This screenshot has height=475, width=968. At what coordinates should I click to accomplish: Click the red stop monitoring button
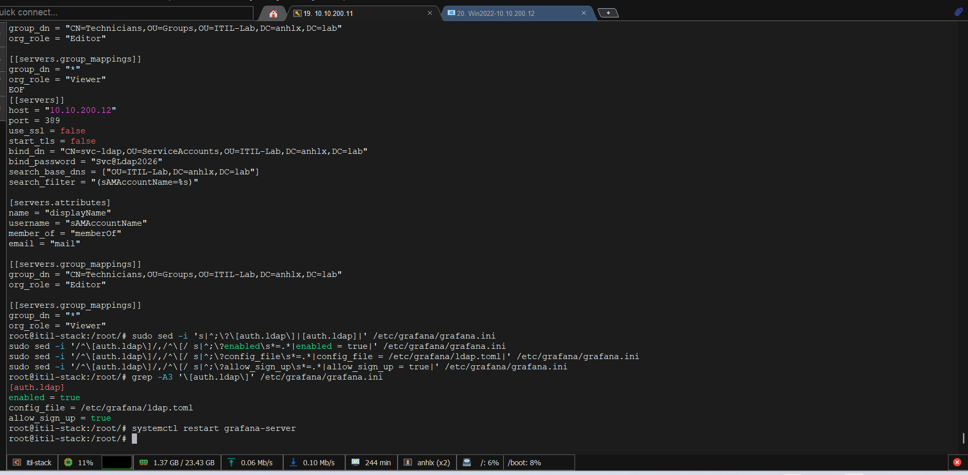[957, 462]
